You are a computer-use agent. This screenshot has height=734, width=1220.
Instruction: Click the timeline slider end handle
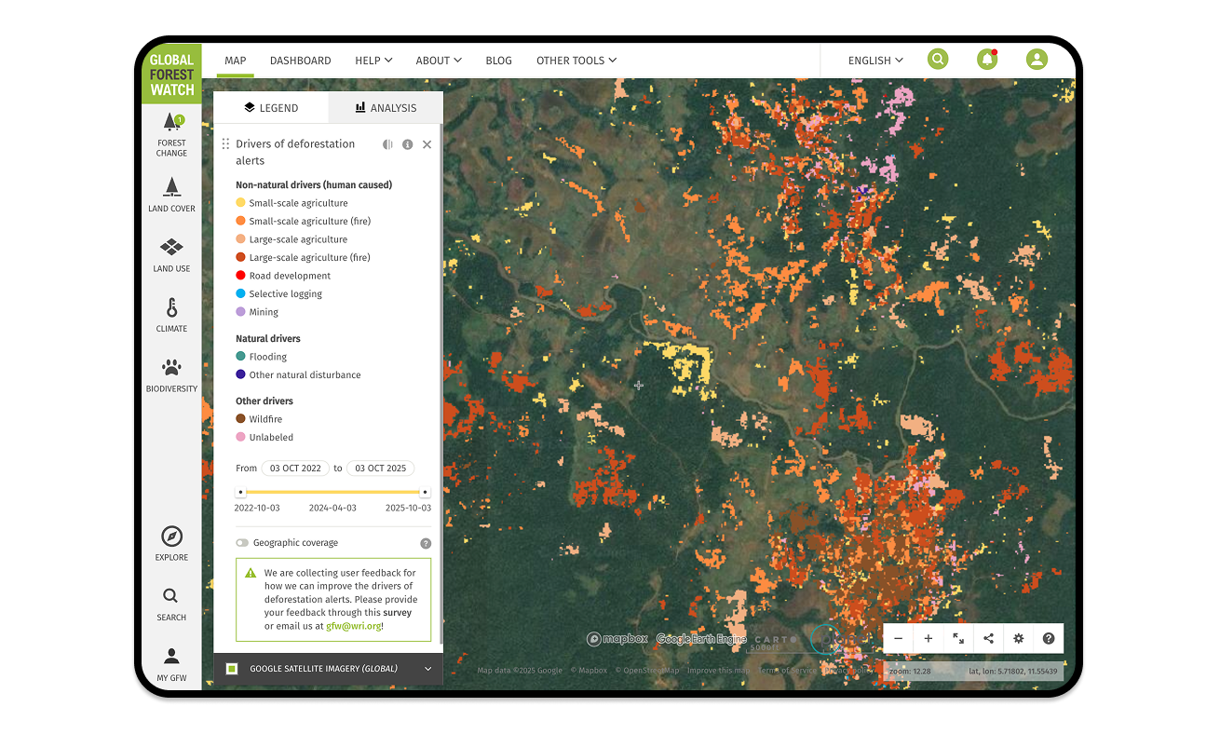[425, 492]
